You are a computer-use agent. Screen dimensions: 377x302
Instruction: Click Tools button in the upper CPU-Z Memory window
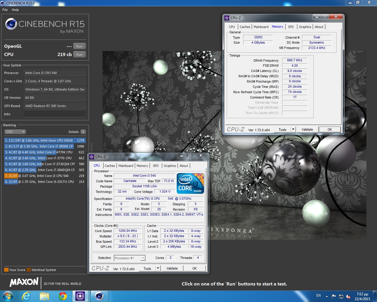click(282, 130)
